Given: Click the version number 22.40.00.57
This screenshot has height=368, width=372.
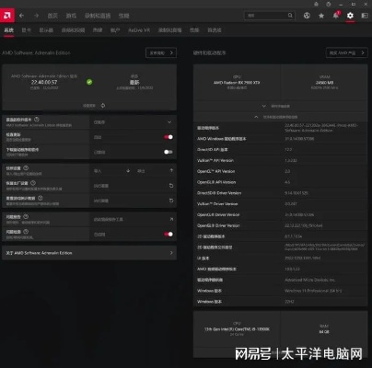Looking at the screenshot, I should point(44,82).
